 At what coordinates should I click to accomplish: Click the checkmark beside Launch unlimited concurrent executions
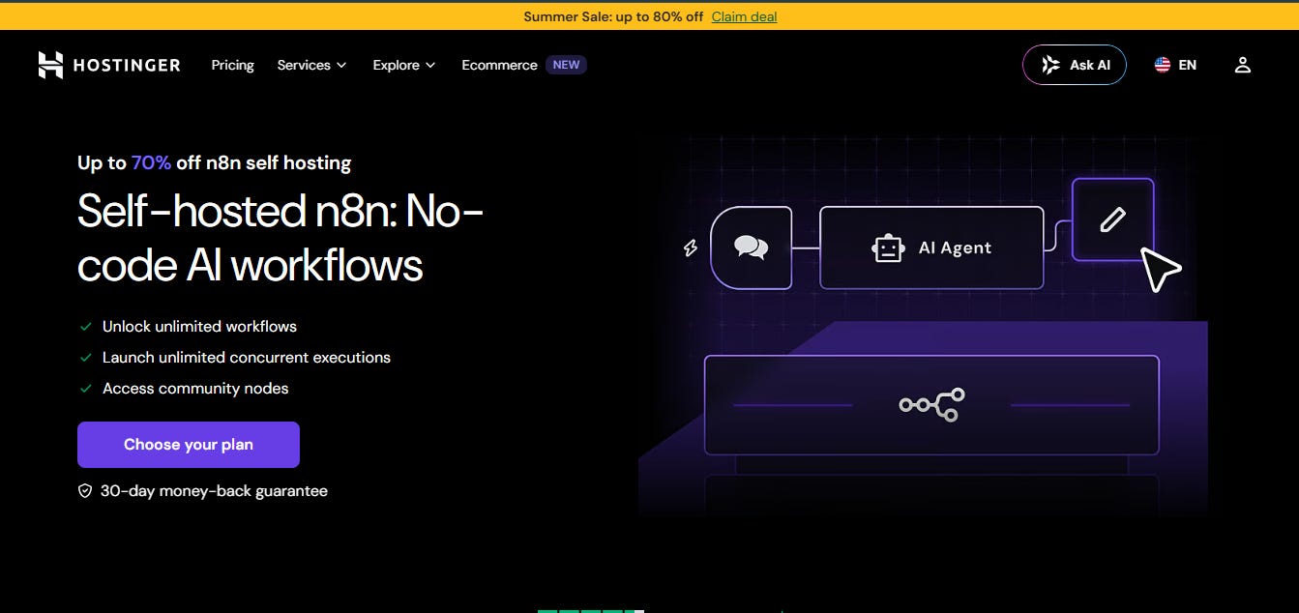coord(86,358)
